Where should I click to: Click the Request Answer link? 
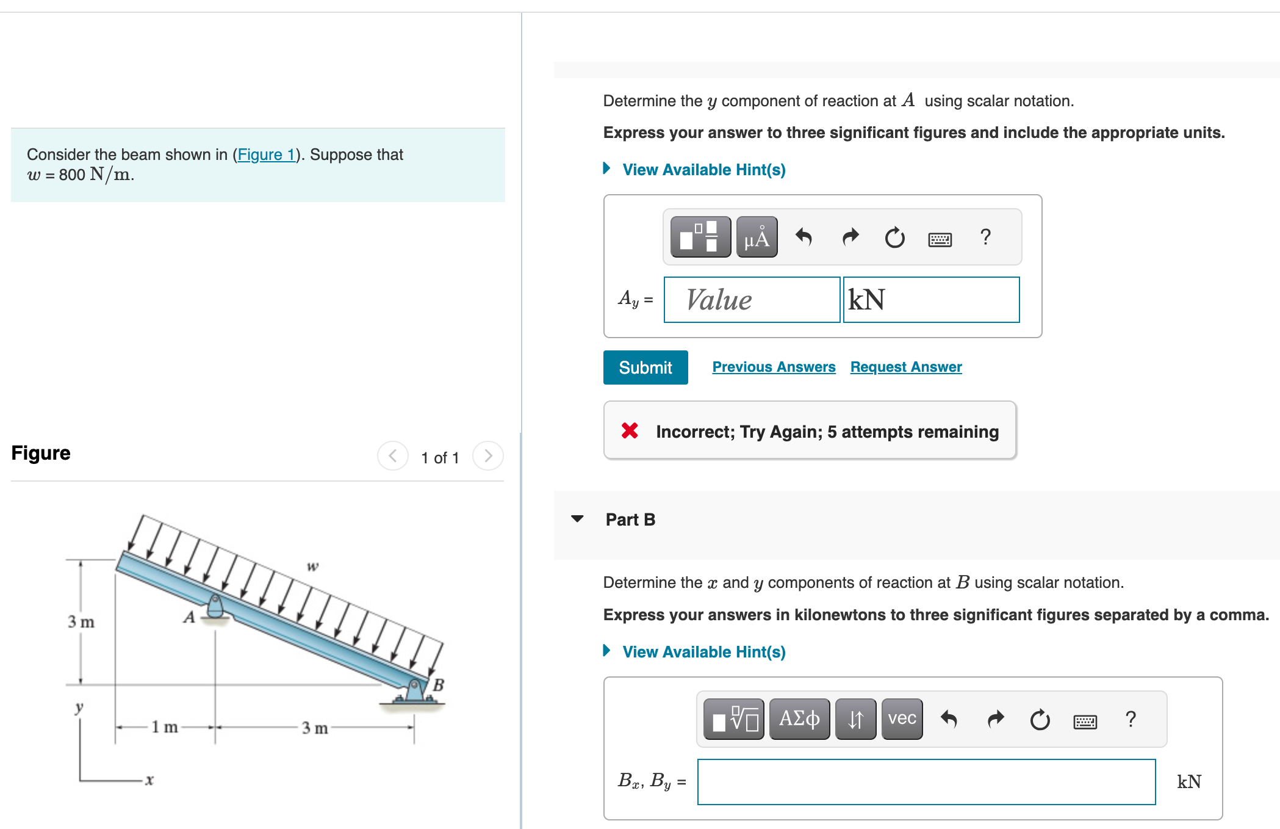point(905,366)
